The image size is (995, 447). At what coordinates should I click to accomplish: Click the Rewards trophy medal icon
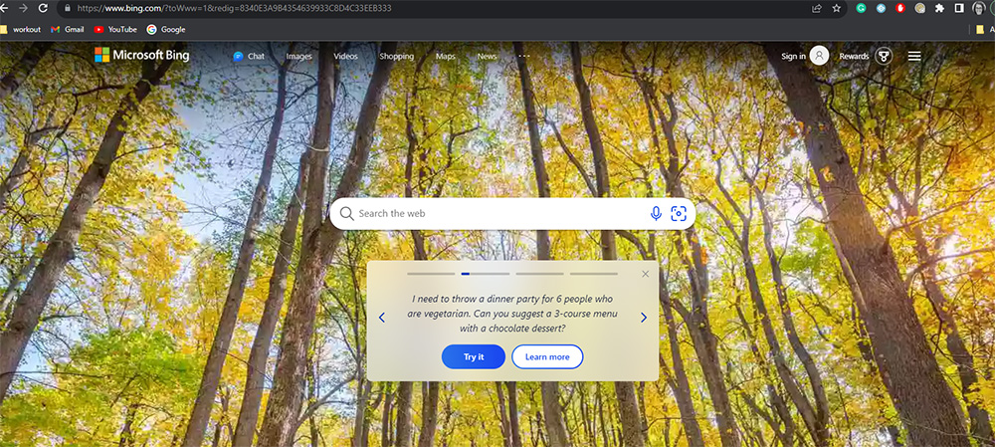coord(884,56)
